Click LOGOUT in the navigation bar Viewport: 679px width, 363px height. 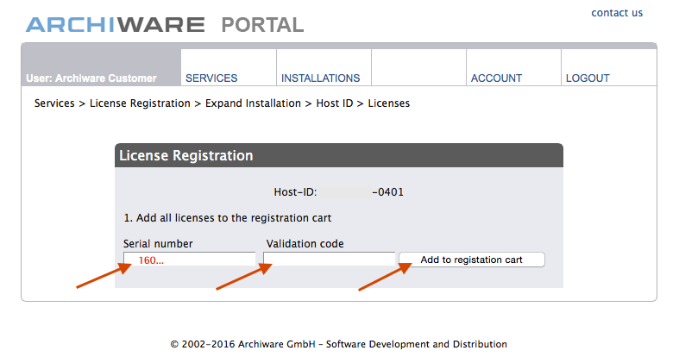[588, 78]
